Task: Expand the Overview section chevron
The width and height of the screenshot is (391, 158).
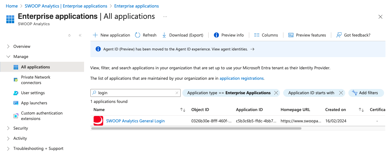Action: point(8,46)
